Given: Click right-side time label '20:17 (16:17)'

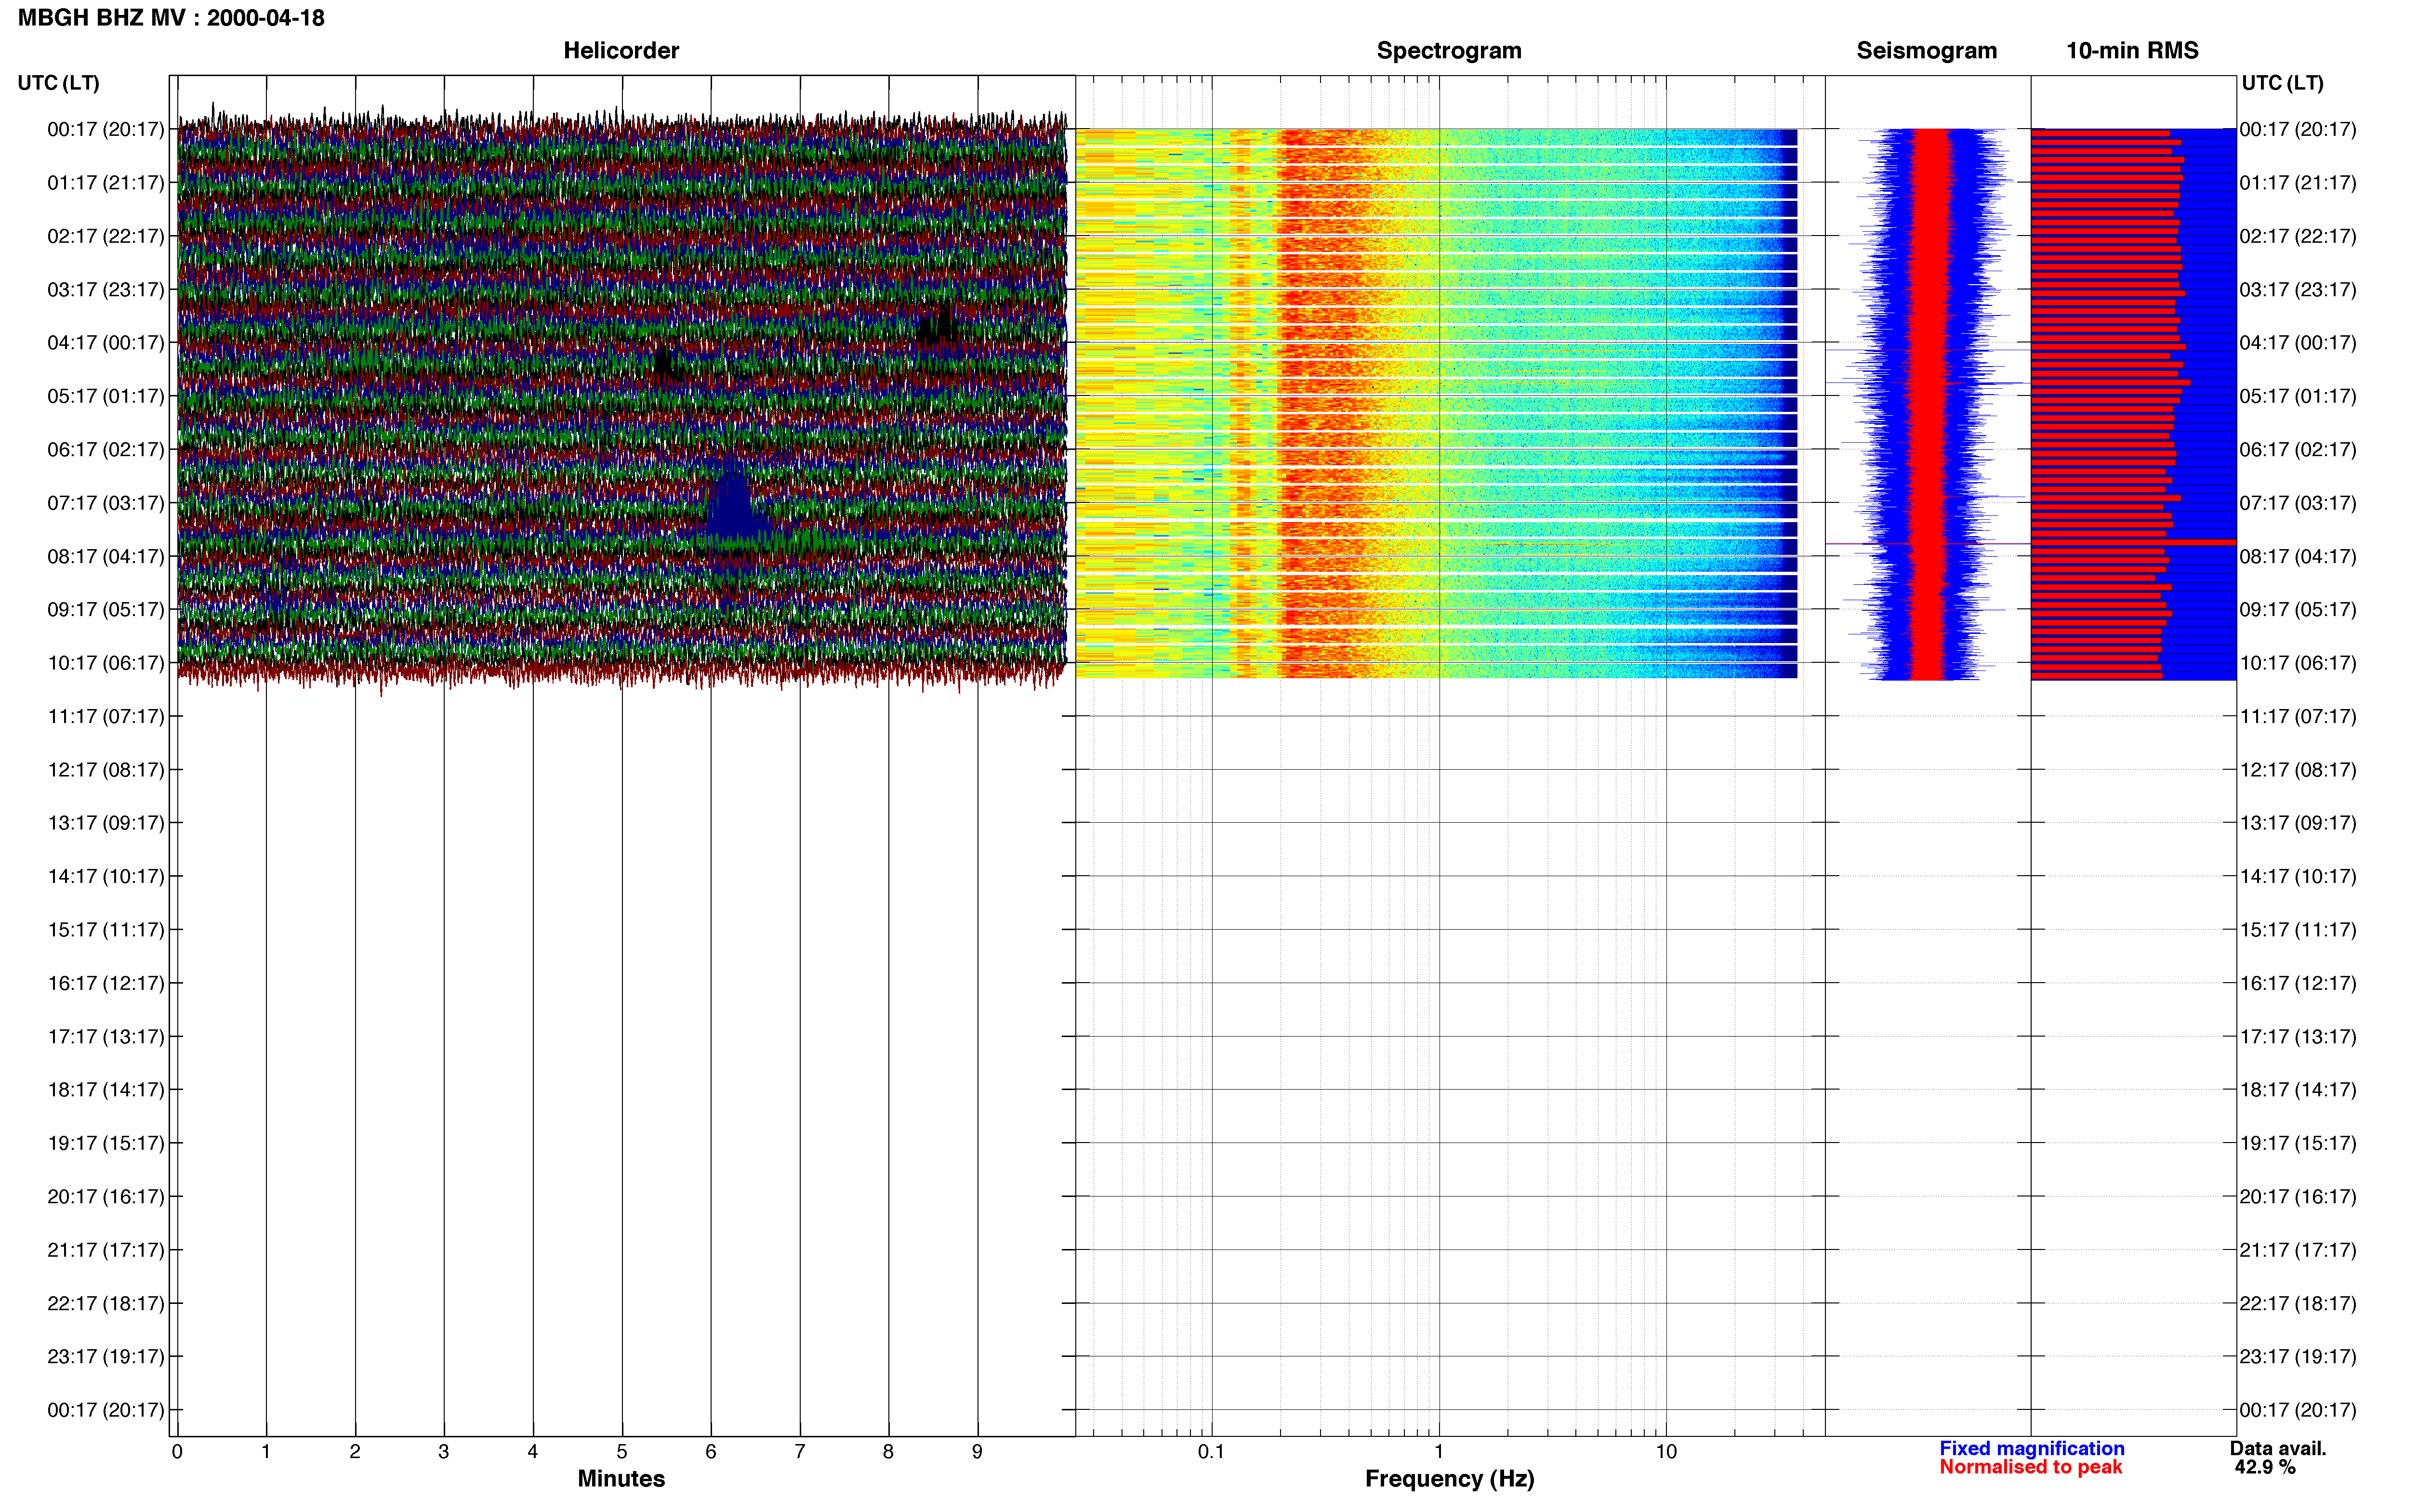Looking at the screenshot, I should pyautogui.click(x=2298, y=1197).
